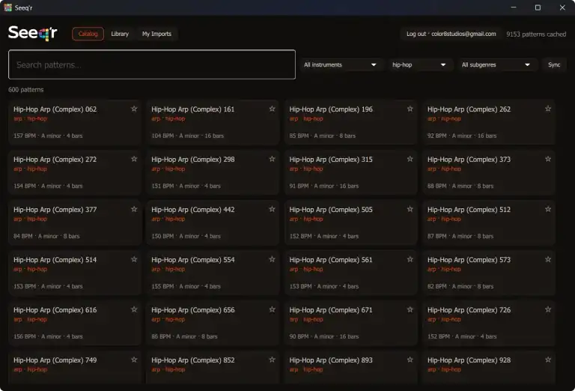Click '9153 patterns cached' status text
The width and height of the screenshot is (575, 391).
click(x=536, y=34)
